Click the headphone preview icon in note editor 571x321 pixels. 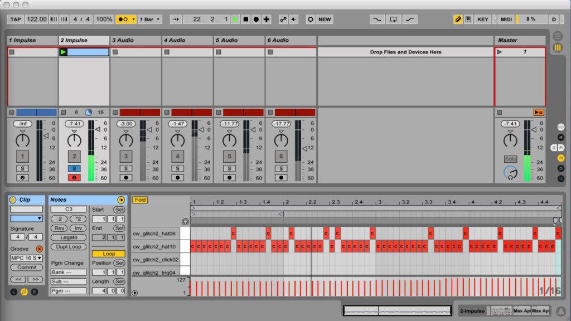coord(185,221)
